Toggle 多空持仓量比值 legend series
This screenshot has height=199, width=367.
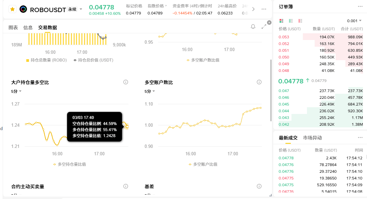[69, 164]
